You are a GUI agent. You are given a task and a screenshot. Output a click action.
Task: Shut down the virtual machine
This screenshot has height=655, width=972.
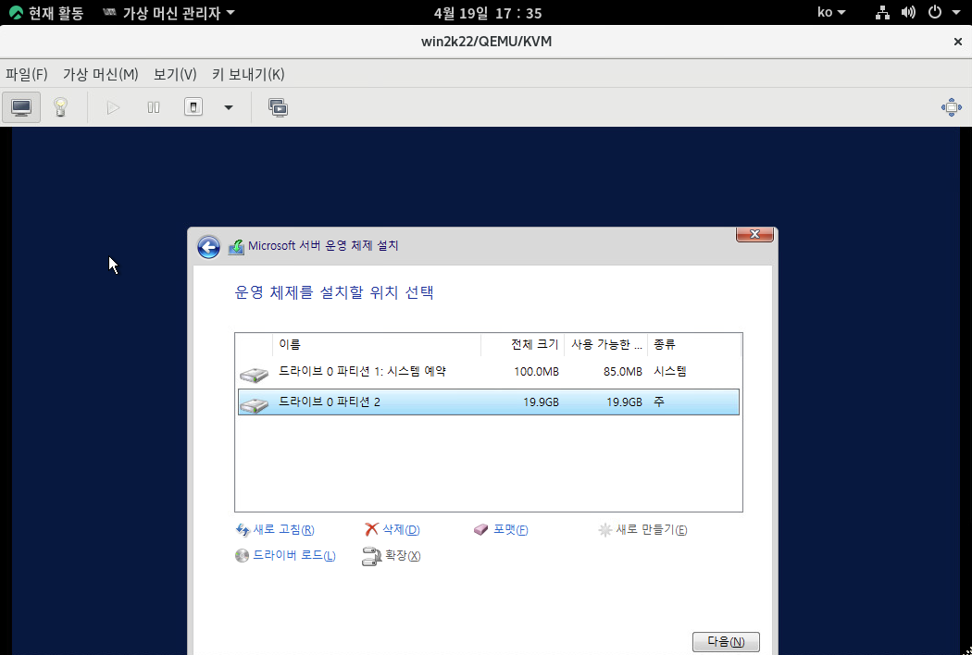coord(193,107)
